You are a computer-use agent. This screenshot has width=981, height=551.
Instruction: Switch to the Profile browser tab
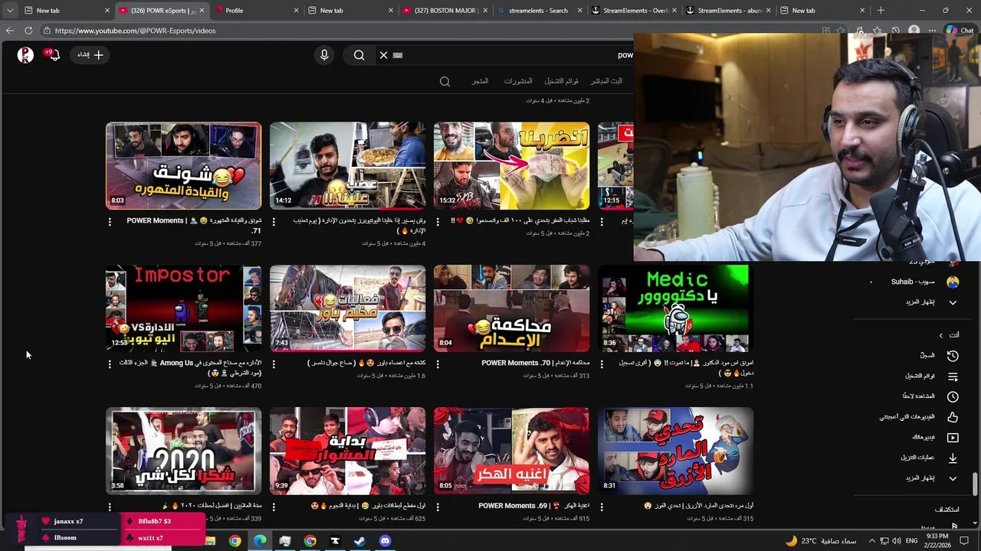coord(257,11)
